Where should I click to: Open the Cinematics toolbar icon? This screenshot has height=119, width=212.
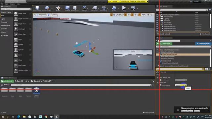(x=104, y=8)
